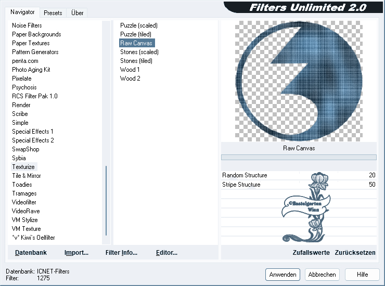This screenshot has width=385, height=286.
Task: Choose the Simple filter group
Action: click(x=20, y=123)
